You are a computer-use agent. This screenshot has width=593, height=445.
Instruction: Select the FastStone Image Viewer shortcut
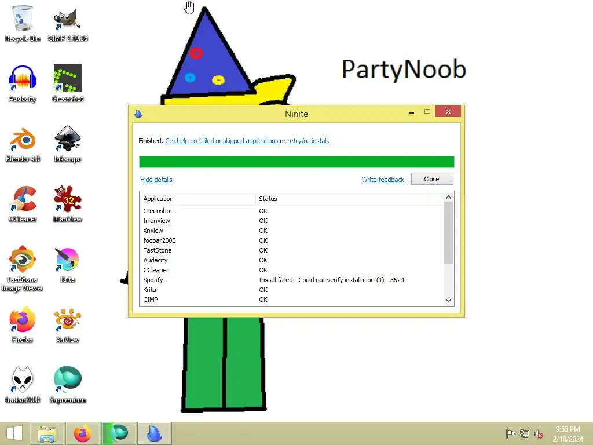[23, 268]
